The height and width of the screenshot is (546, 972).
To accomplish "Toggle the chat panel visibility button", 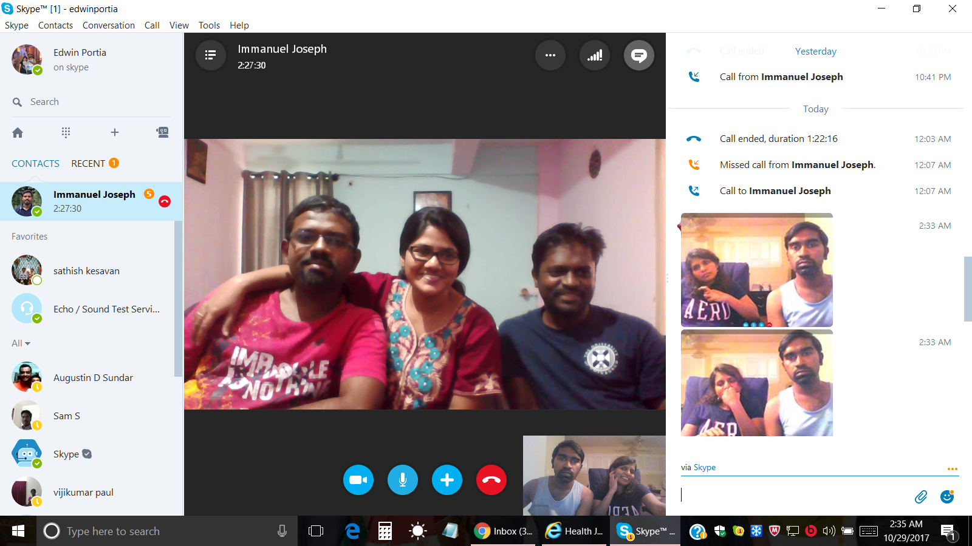I will 638,55.
